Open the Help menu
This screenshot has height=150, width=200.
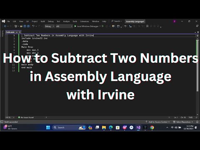pyautogui.click(x=104, y=21)
